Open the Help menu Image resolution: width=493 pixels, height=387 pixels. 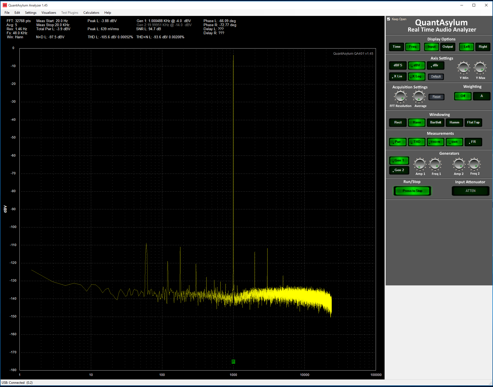coord(108,13)
